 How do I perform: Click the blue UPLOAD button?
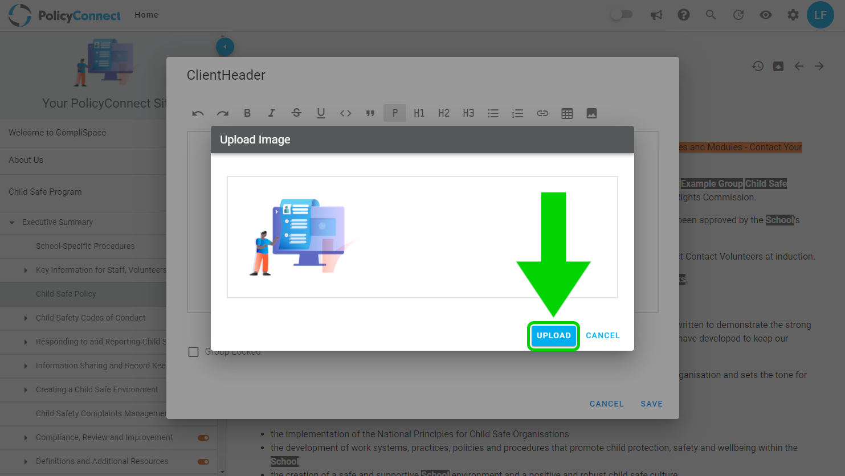(x=553, y=335)
